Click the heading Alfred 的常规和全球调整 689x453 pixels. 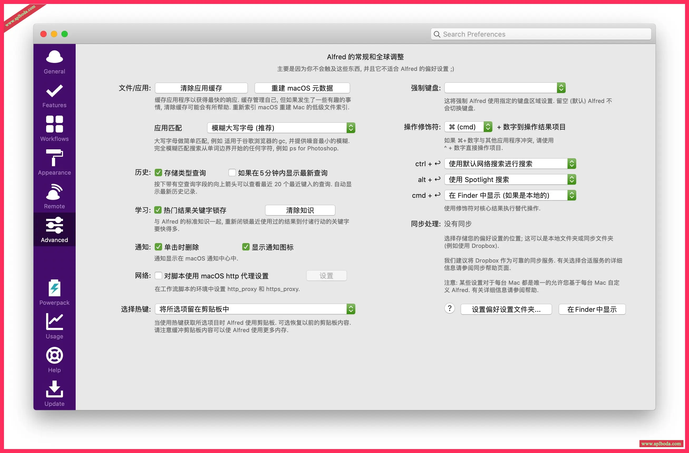[x=365, y=57]
